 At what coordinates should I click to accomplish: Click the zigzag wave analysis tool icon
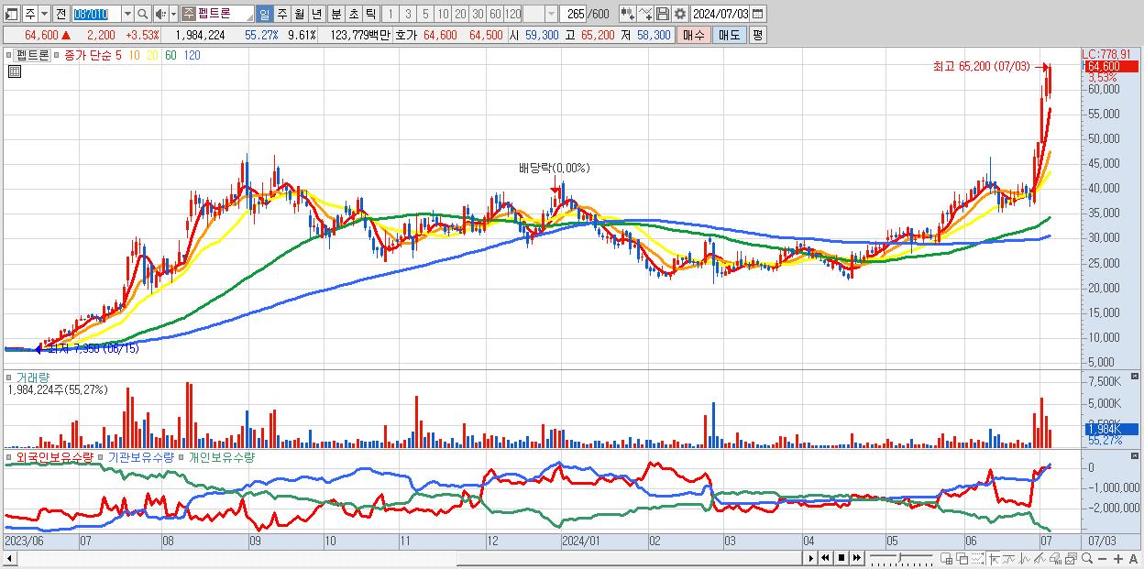click(1025, 559)
